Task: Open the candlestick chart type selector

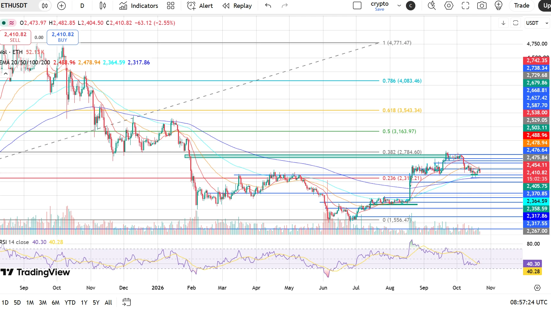Action: pyautogui.click(x=103, y=6)
